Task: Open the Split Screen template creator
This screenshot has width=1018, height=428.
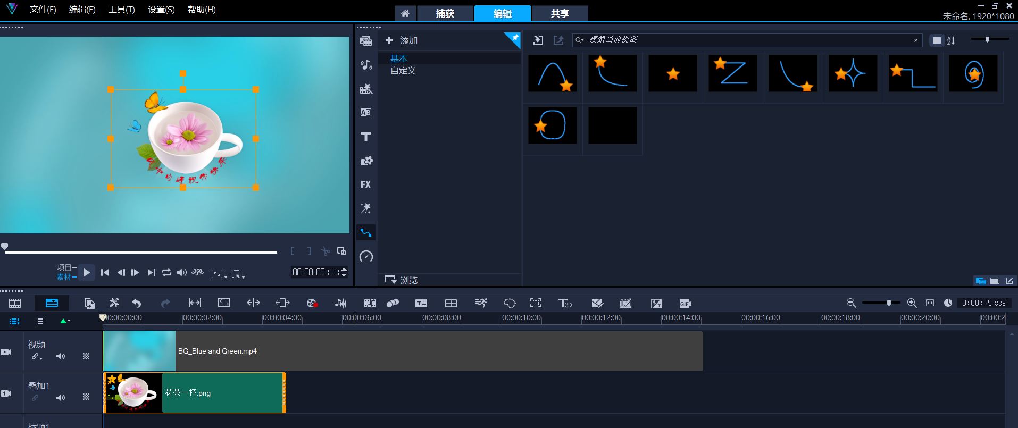Action: click(450, 304)
